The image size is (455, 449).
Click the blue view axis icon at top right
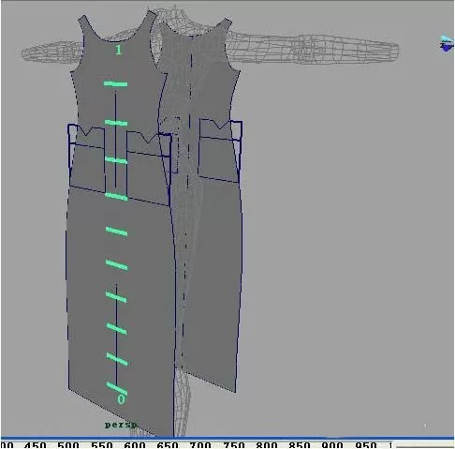click(447, 44)
